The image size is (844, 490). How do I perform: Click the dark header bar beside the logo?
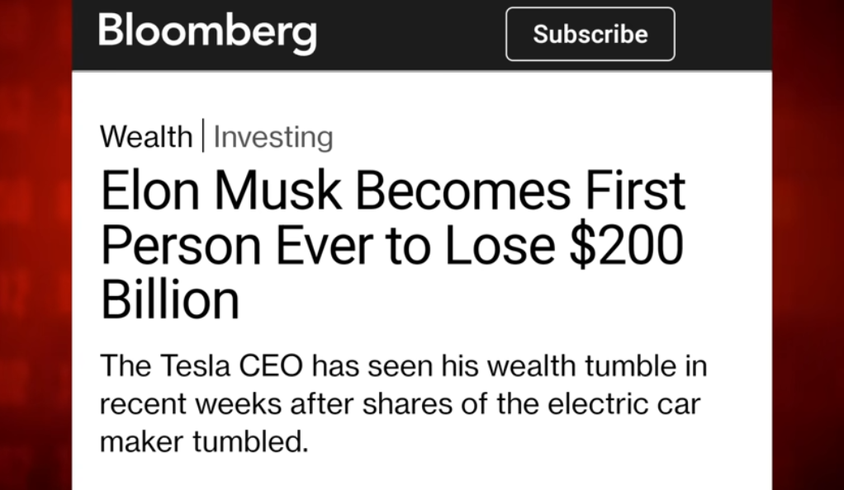point(412,35)
